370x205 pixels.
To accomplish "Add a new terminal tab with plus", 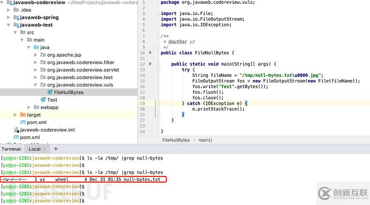I will pyautogui.click(x=56, y=149).
